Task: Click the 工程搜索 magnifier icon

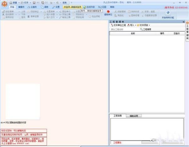Action: (x=141, y=29)
